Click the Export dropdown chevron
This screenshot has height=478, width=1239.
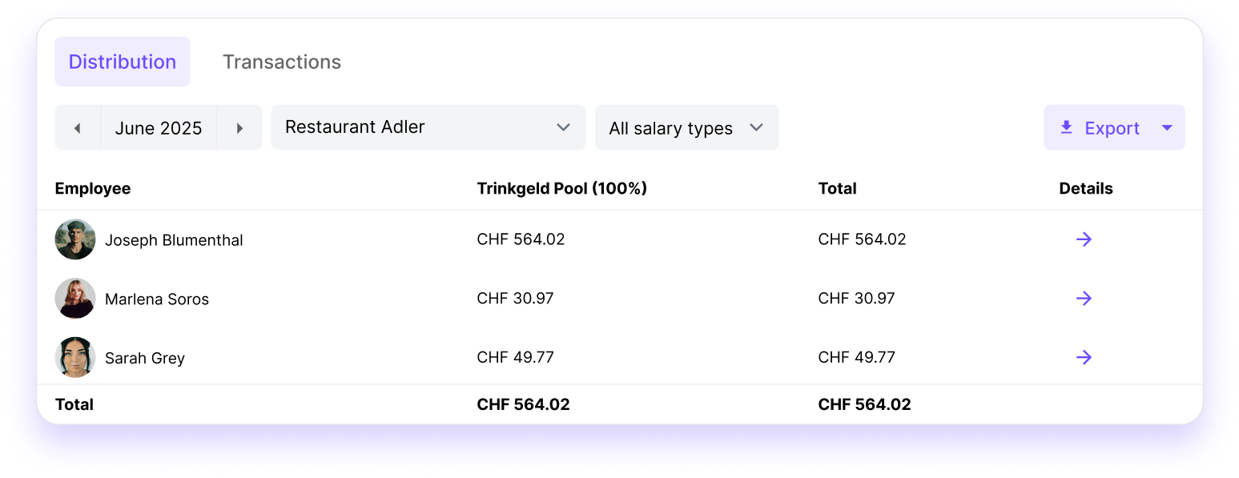pos(1169,127)
